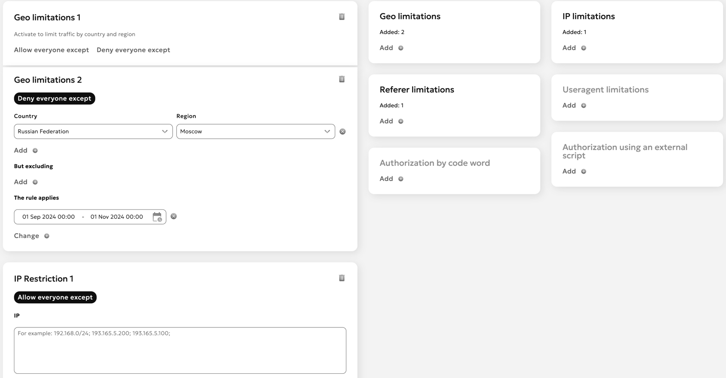Delete Geo limitations 2 with trash icon
This screenshot has height=378, width=726.
(x=342, y=79)
